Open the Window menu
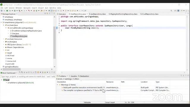 (53, 8)
